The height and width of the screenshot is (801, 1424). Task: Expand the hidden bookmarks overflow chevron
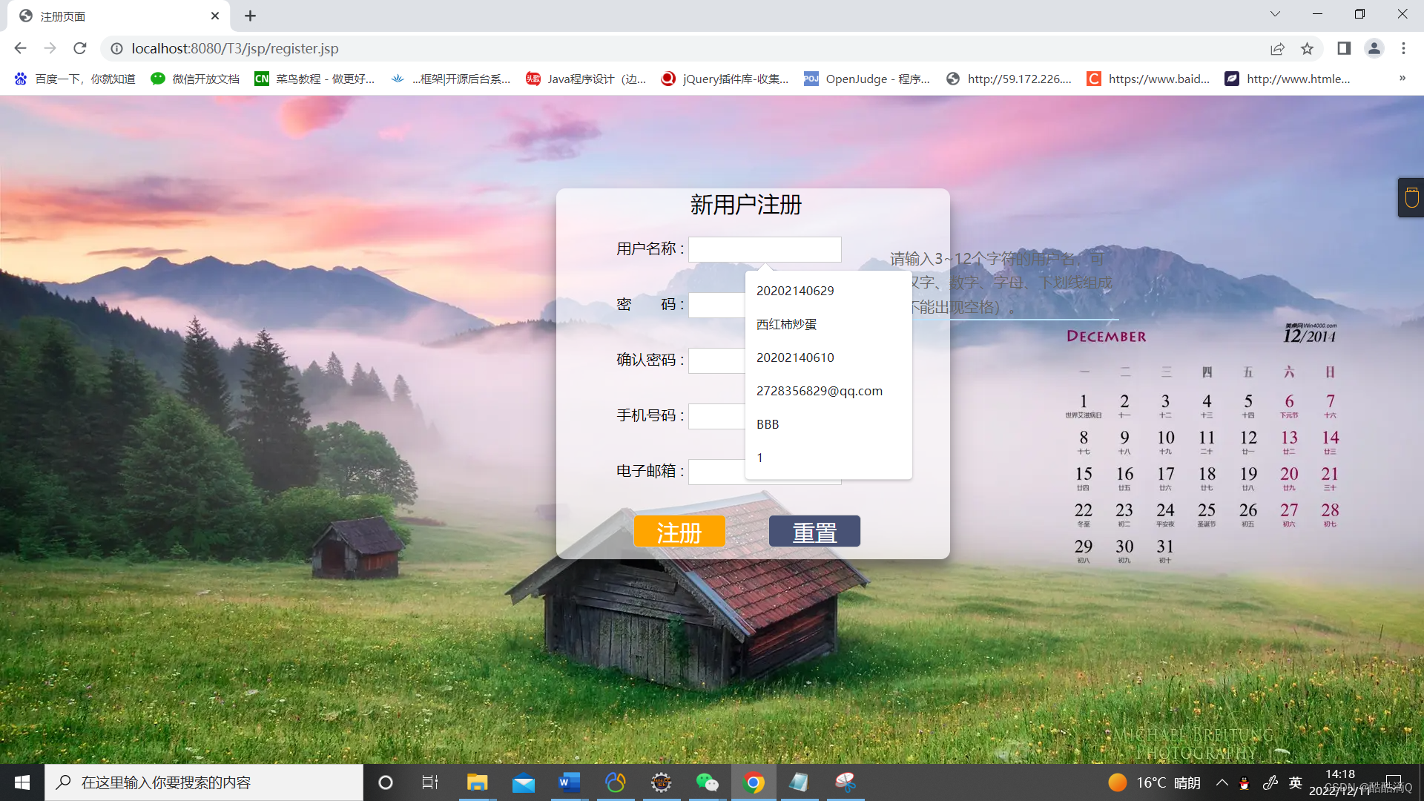[x=1402, y=79]
